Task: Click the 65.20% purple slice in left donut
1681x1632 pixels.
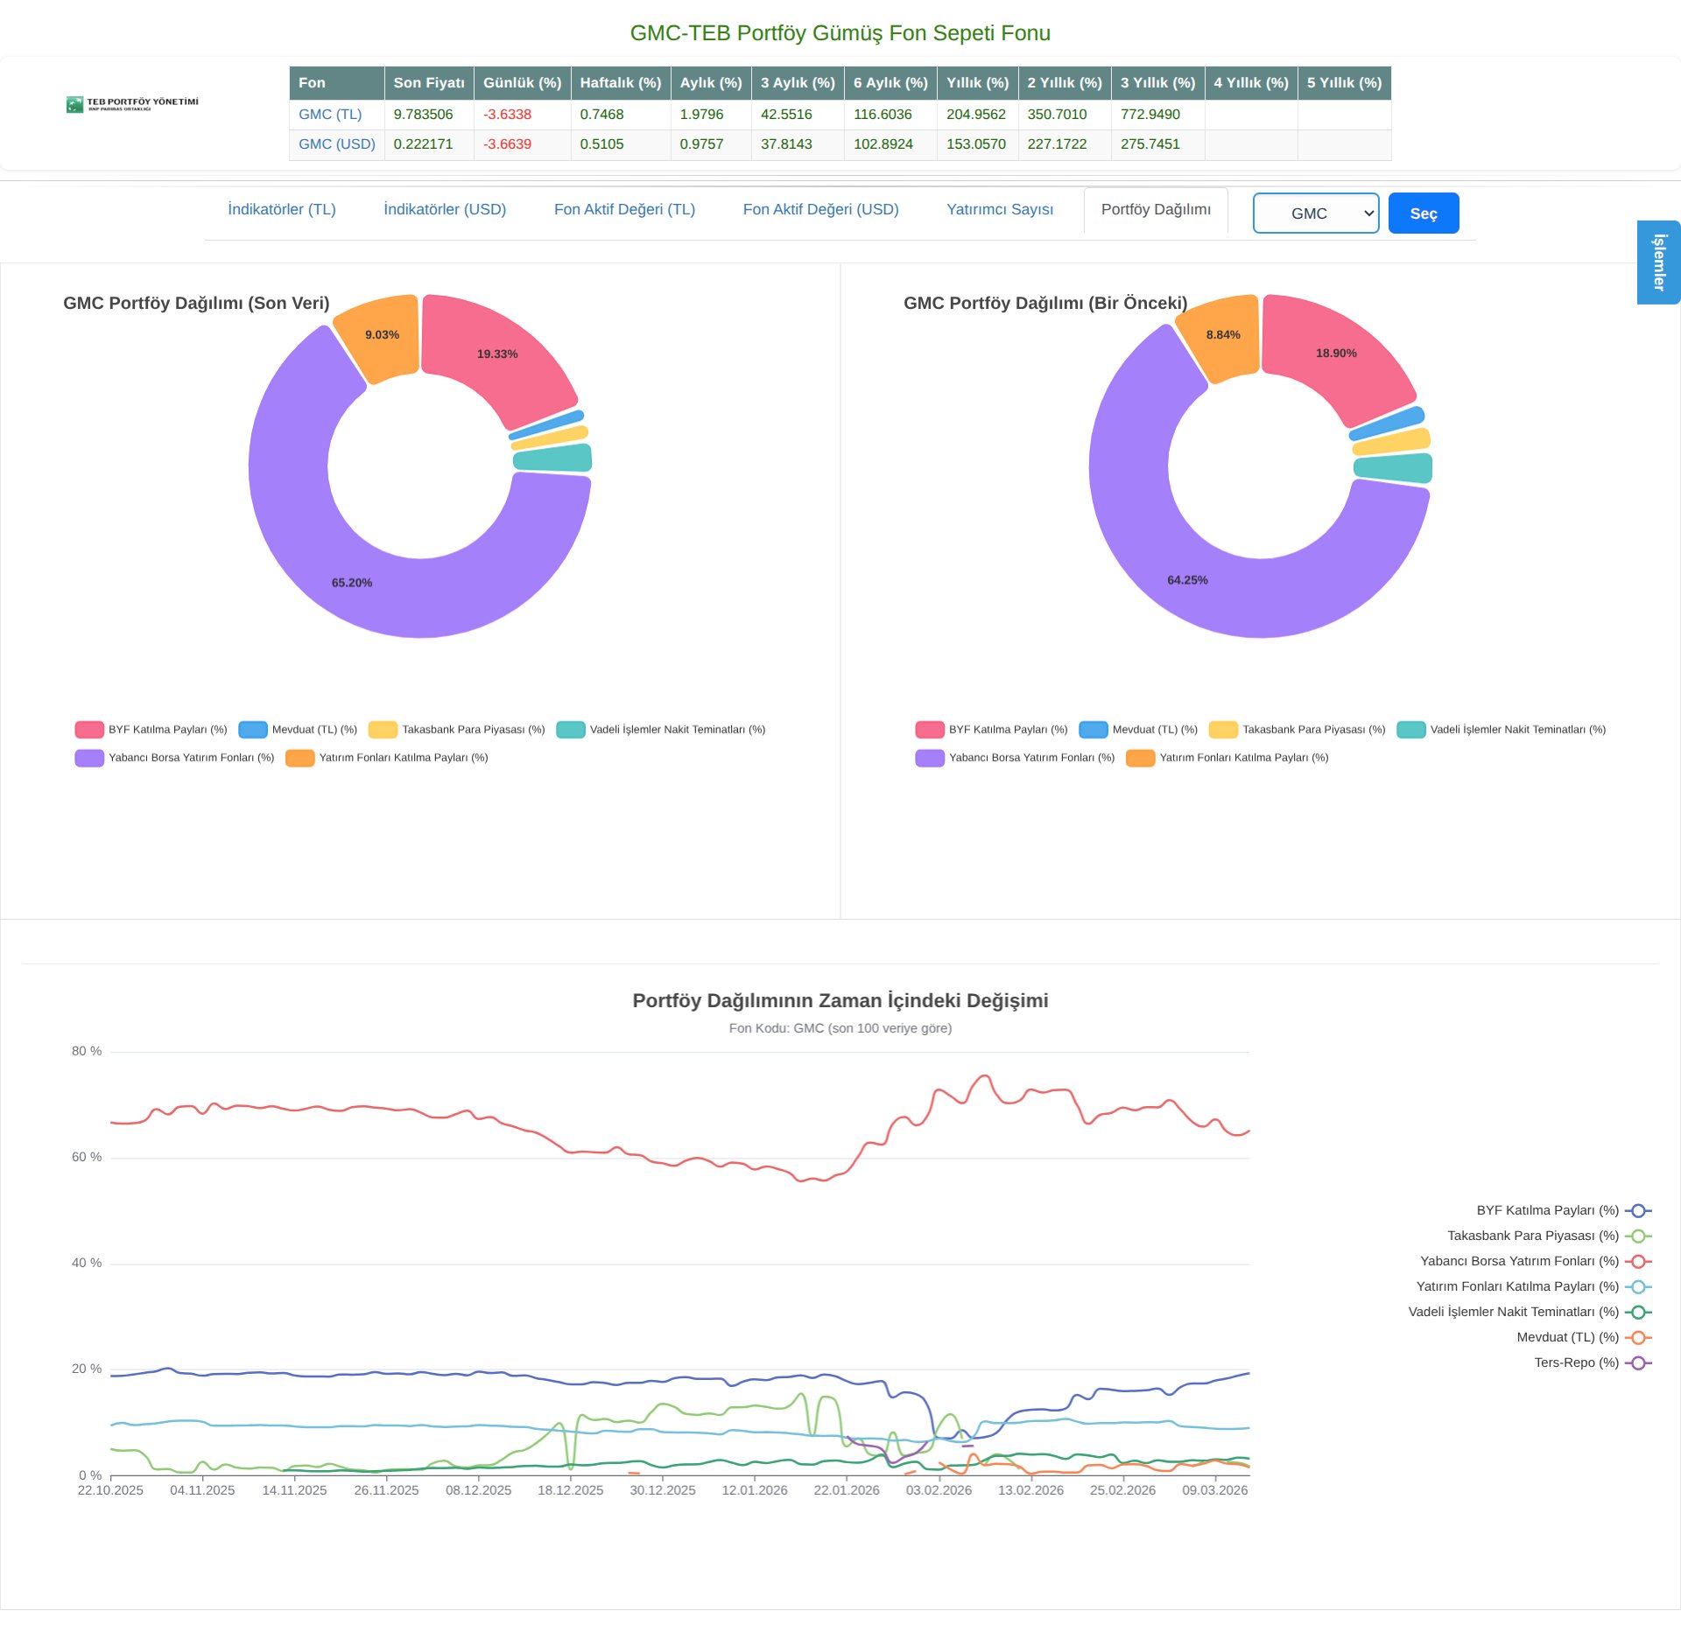Action: point(351,584)
